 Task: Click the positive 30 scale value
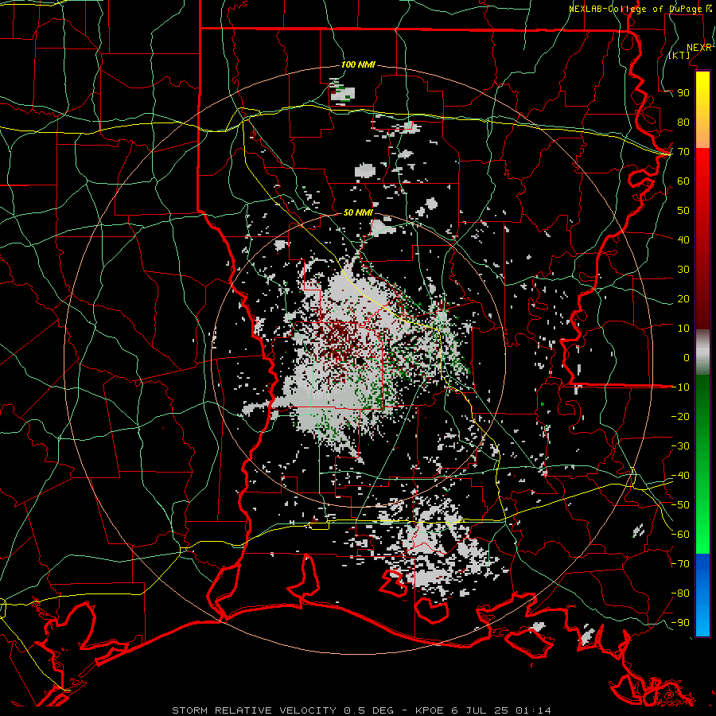pos(683,270)
